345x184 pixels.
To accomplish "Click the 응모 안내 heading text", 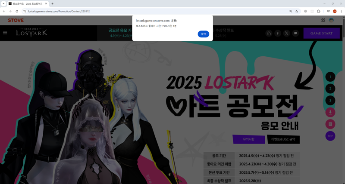I will [x=279, y=126].
